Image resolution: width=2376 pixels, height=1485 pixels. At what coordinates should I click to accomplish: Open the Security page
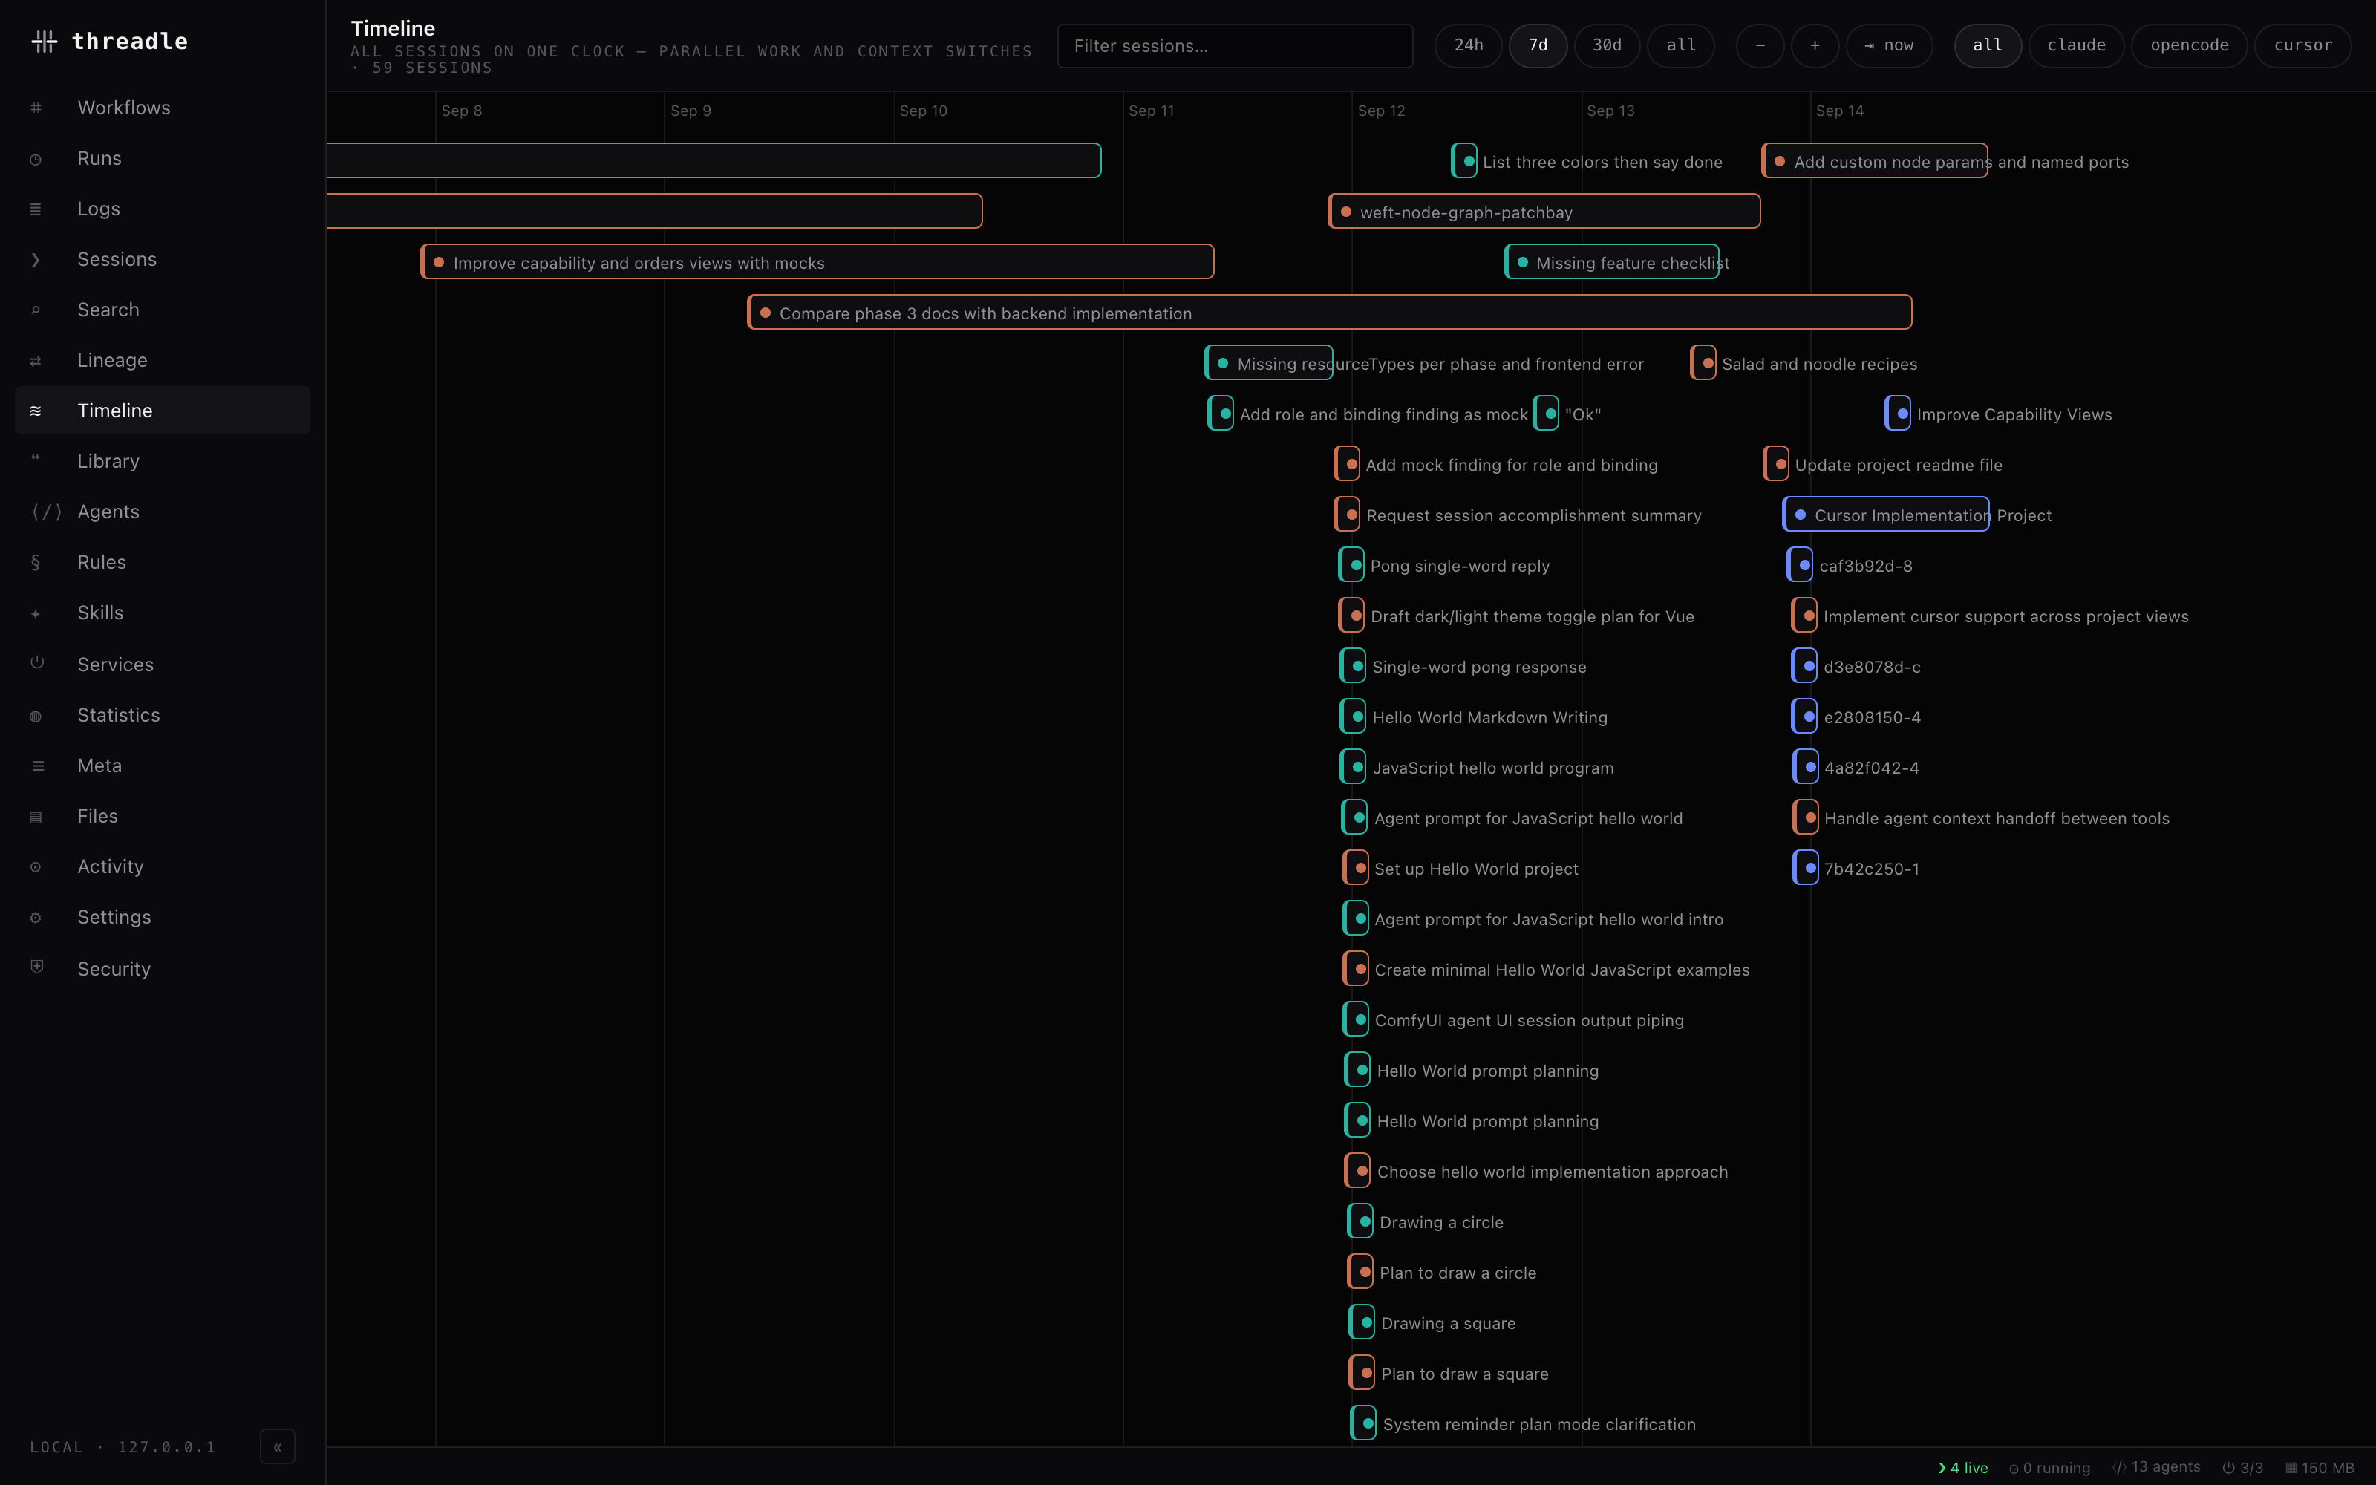pyautogui.click(x=162, y=968)
